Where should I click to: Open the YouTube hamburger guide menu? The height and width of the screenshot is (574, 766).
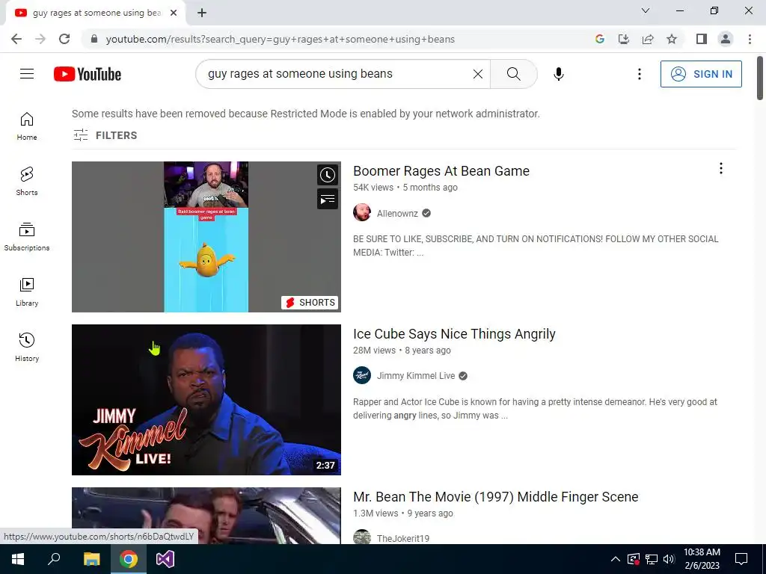[x=27, y=74]
